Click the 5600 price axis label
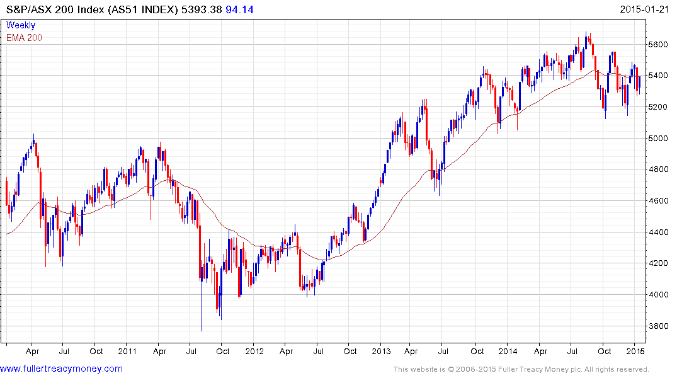Viewport: 677px width, 378px height. pyautogui.click(x=657, y=45)
